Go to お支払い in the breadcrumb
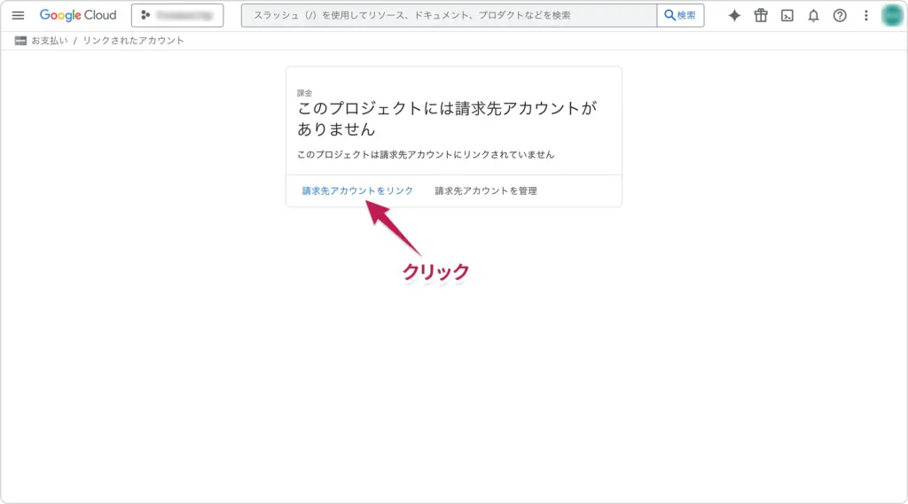Viewport: 908px width, 504px height. [x=50, y=41]
